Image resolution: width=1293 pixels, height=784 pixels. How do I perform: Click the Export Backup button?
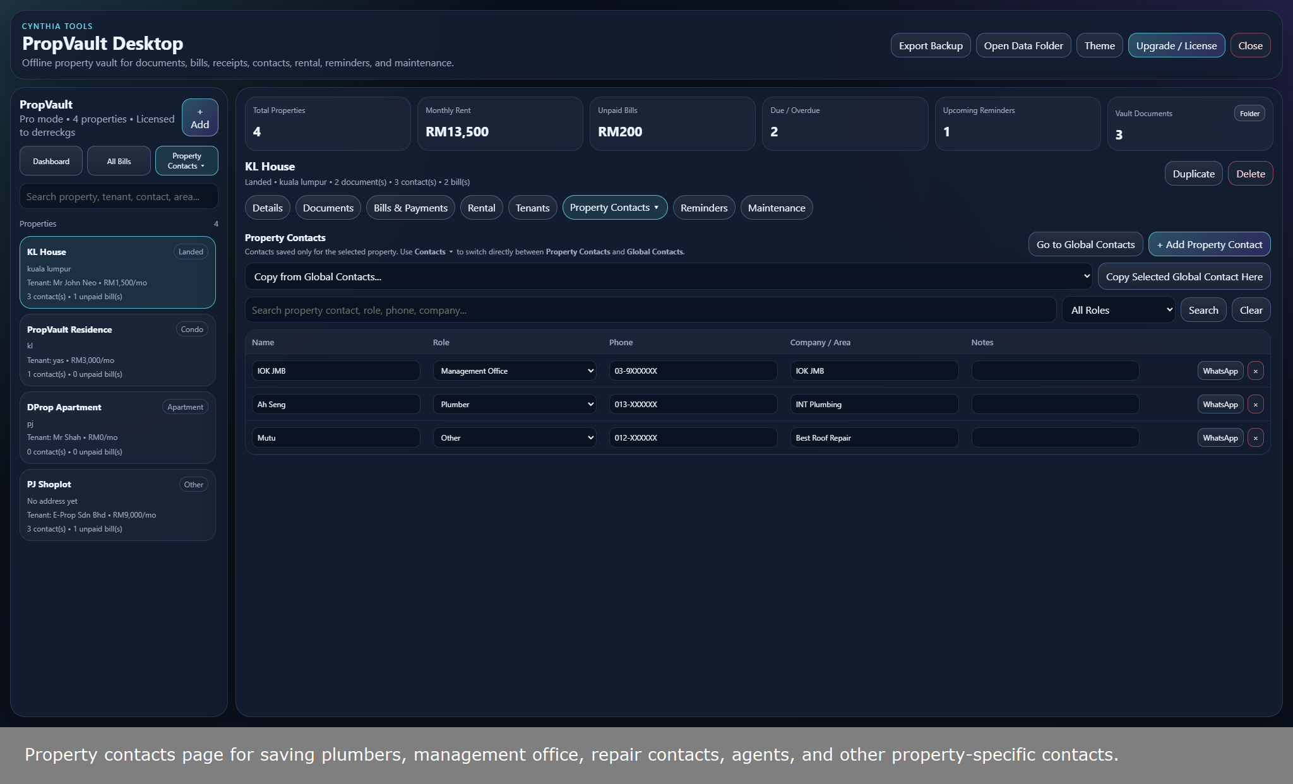click(x=930, y=45)
